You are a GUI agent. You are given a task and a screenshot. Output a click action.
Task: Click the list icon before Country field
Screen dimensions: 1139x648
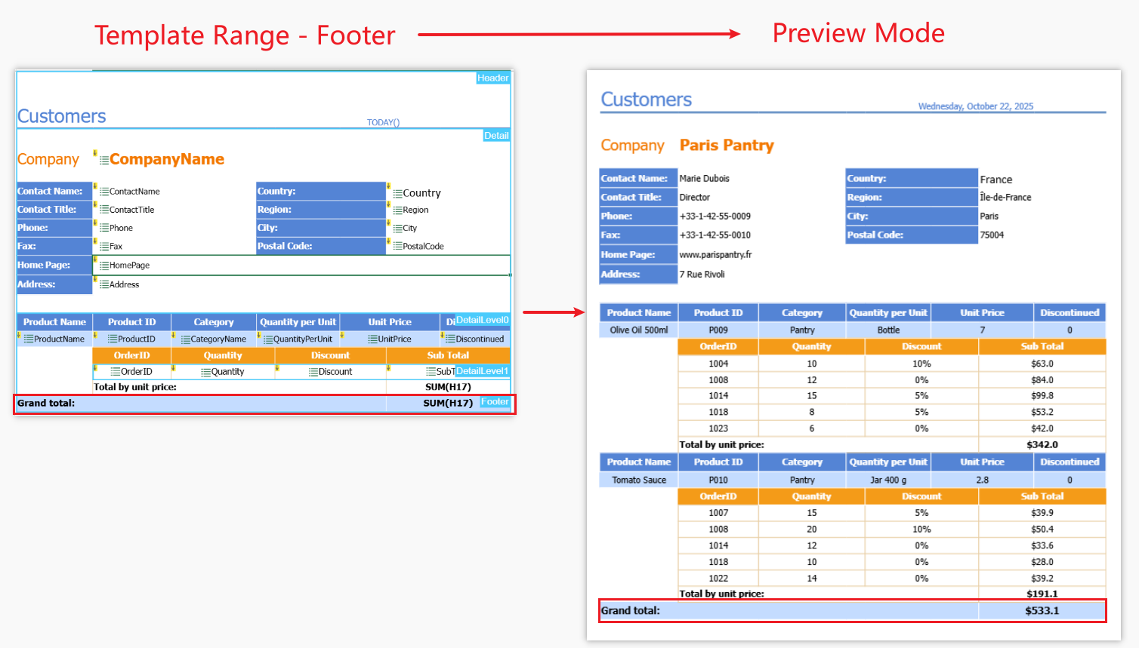click(x=397, y=193)
